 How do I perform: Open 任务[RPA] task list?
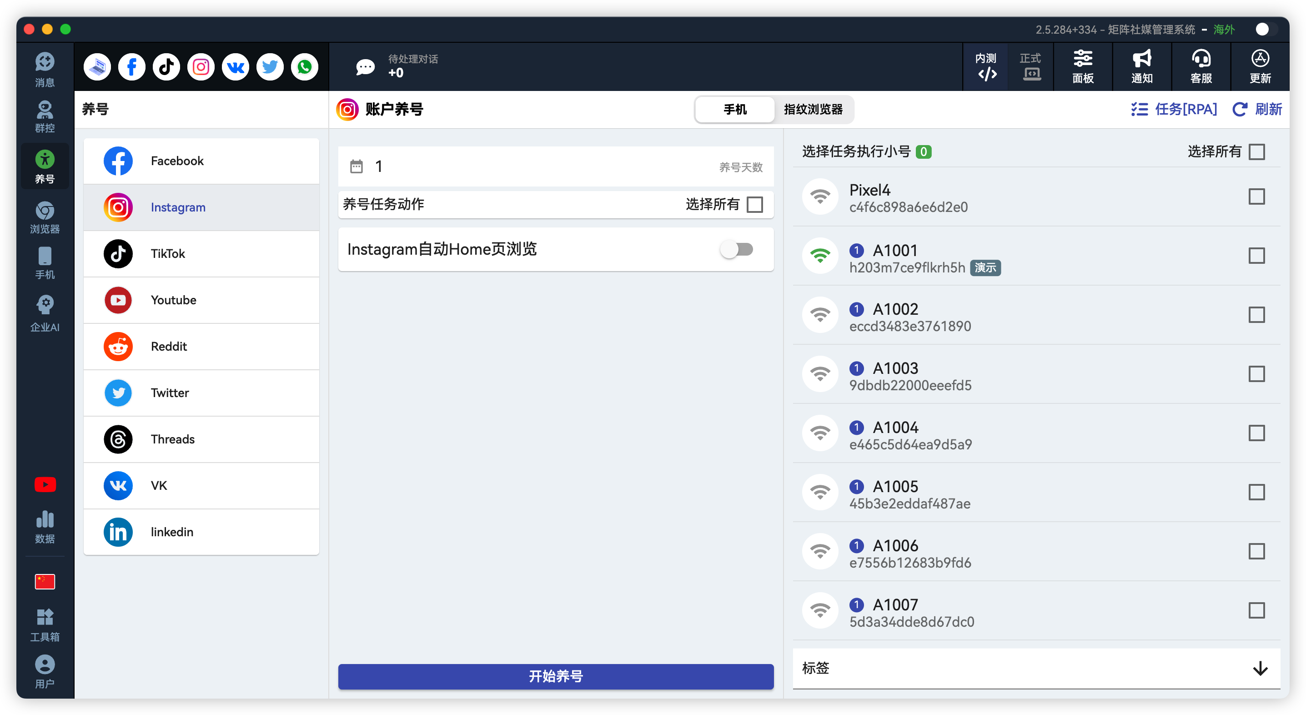tap(1174, 109)
